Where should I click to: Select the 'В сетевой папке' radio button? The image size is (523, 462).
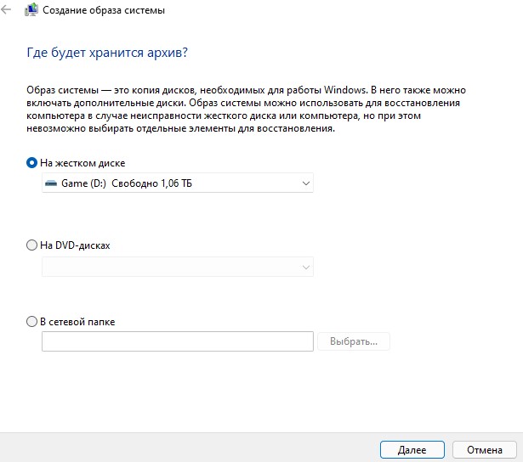[x=31, y=322]
